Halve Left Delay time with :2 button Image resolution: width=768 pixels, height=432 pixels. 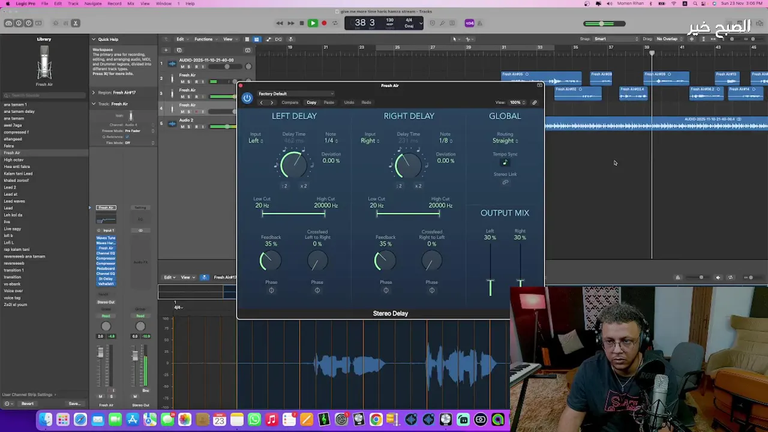click(284, 186)
